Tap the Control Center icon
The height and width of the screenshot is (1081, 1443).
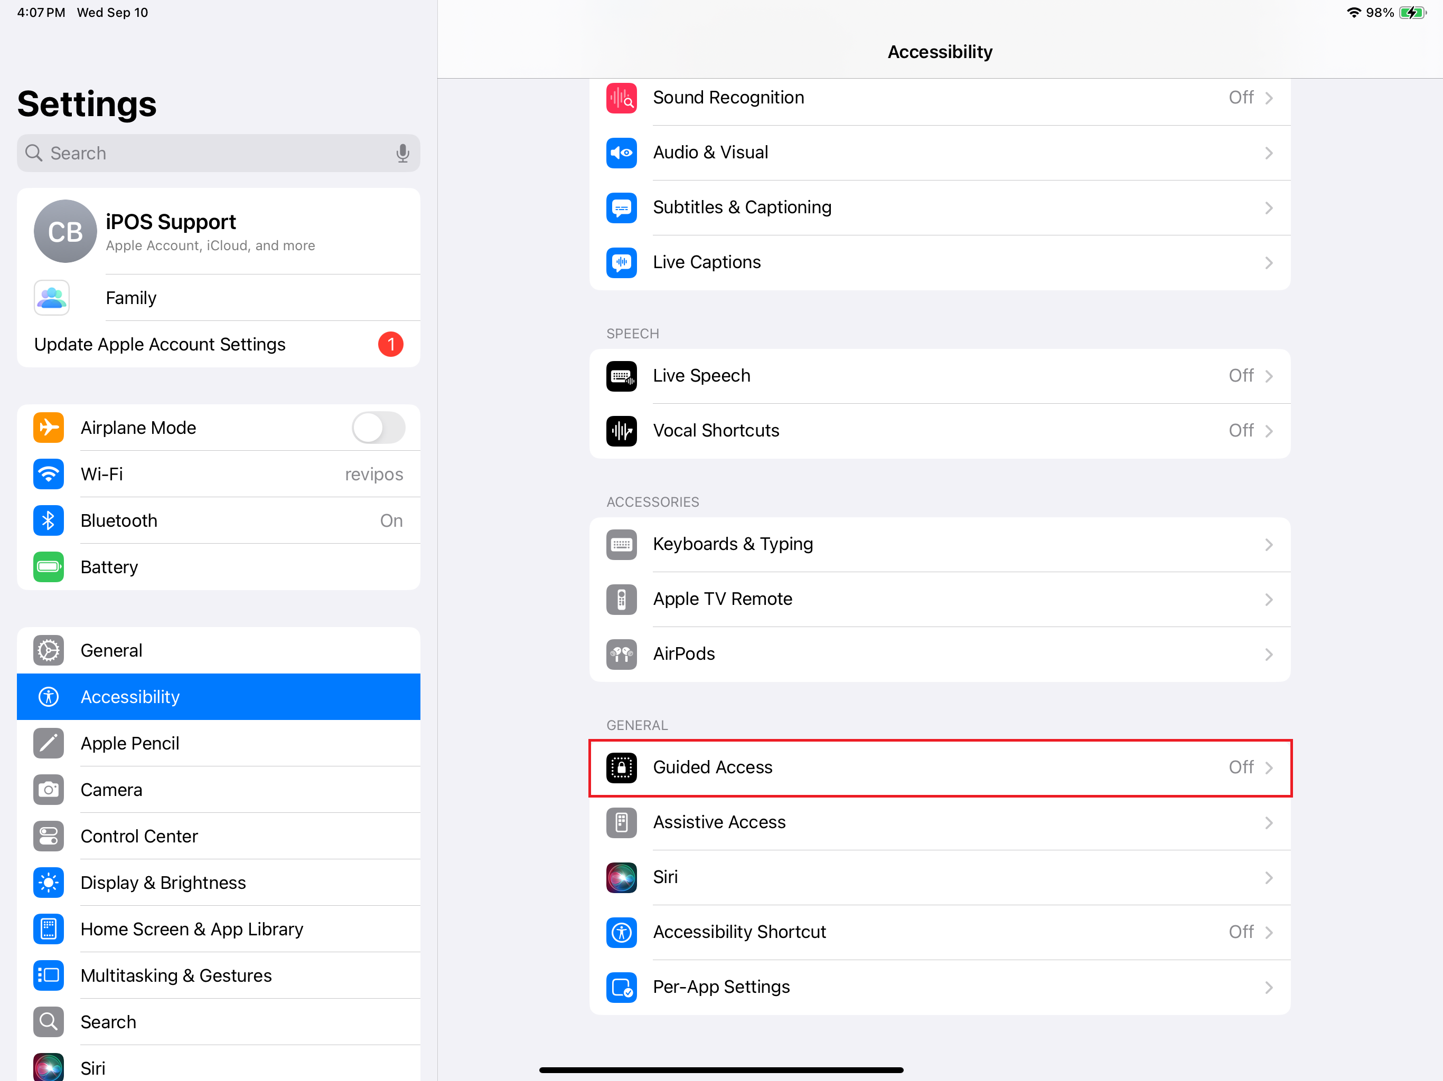click(48, 836)
